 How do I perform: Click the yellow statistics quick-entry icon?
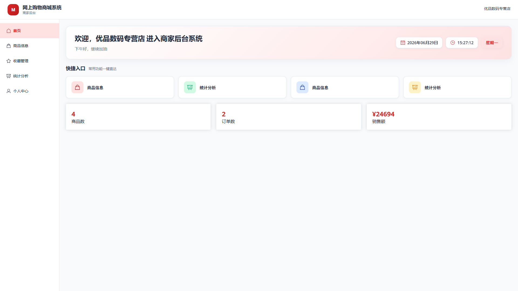(415, 87)
